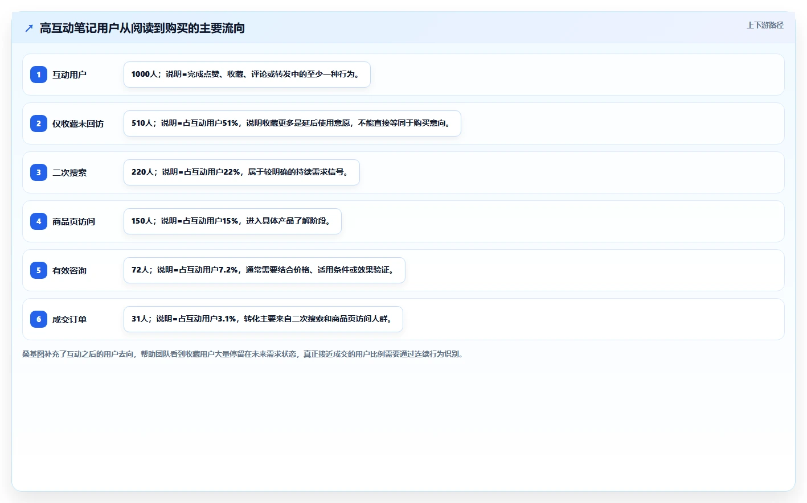The height and width of the screenshot is (503, 807).
Task: Open the 72人 description box
Action: (264, 270)
